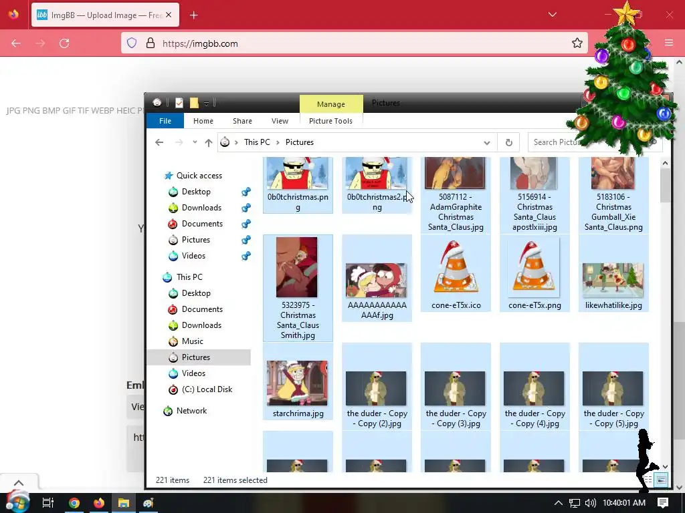This screenshot has width=685, height=513.
Task: Select the Picture Tools tab
Action: coord(330,121)
